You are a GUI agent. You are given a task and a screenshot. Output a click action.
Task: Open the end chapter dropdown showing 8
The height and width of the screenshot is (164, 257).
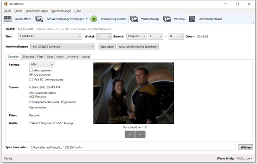pos(176,36)
